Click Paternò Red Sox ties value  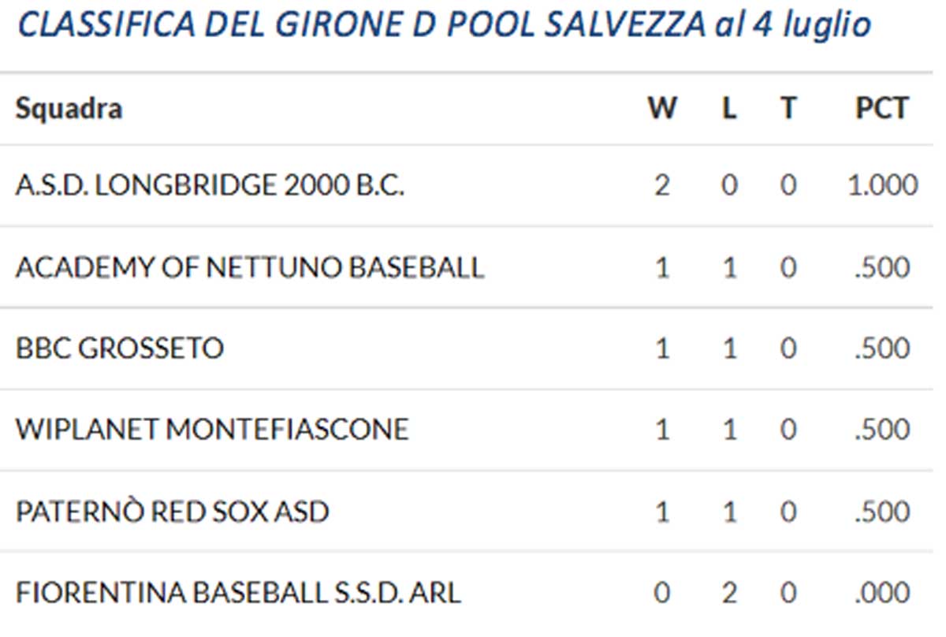[788, 512]
